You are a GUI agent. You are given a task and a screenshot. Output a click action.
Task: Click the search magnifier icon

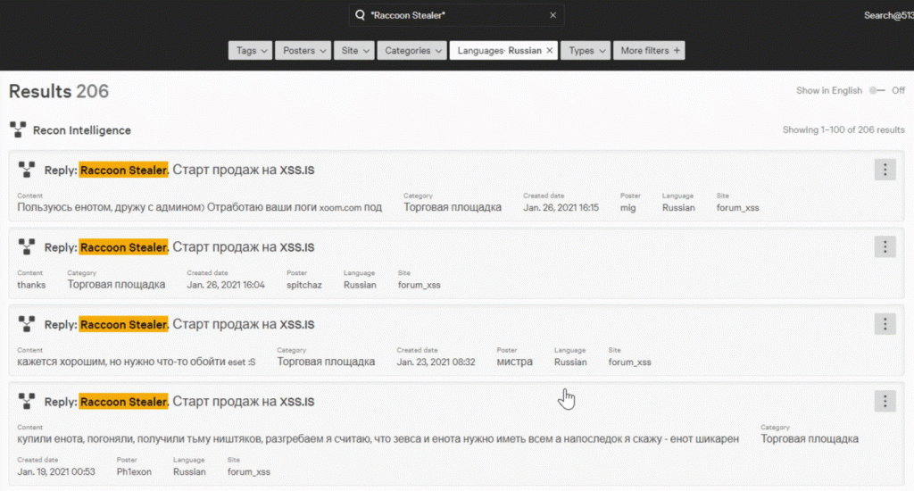(x=360, y=15)
